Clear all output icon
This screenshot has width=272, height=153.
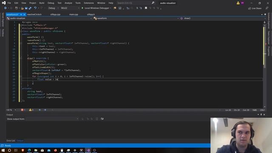pos(97,119)
